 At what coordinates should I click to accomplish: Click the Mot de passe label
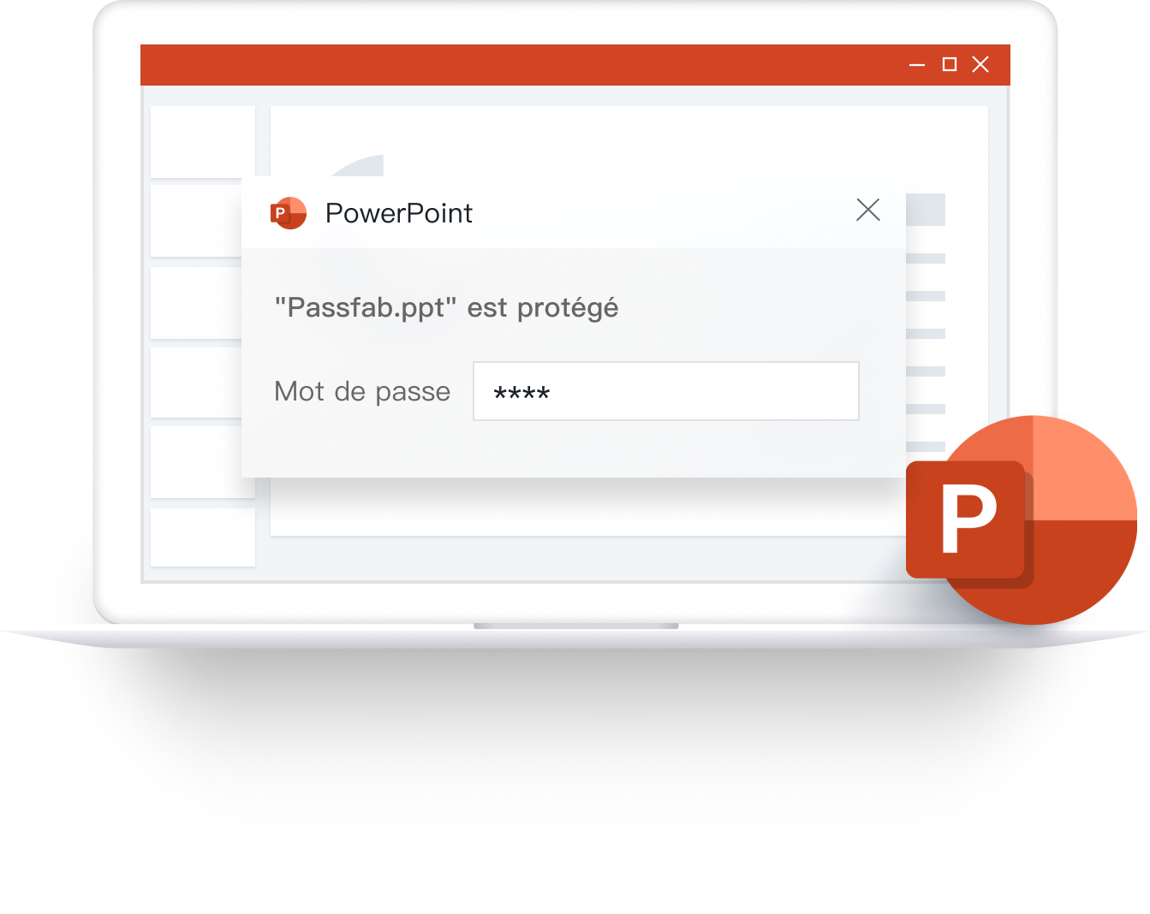[x=362, y=392]
